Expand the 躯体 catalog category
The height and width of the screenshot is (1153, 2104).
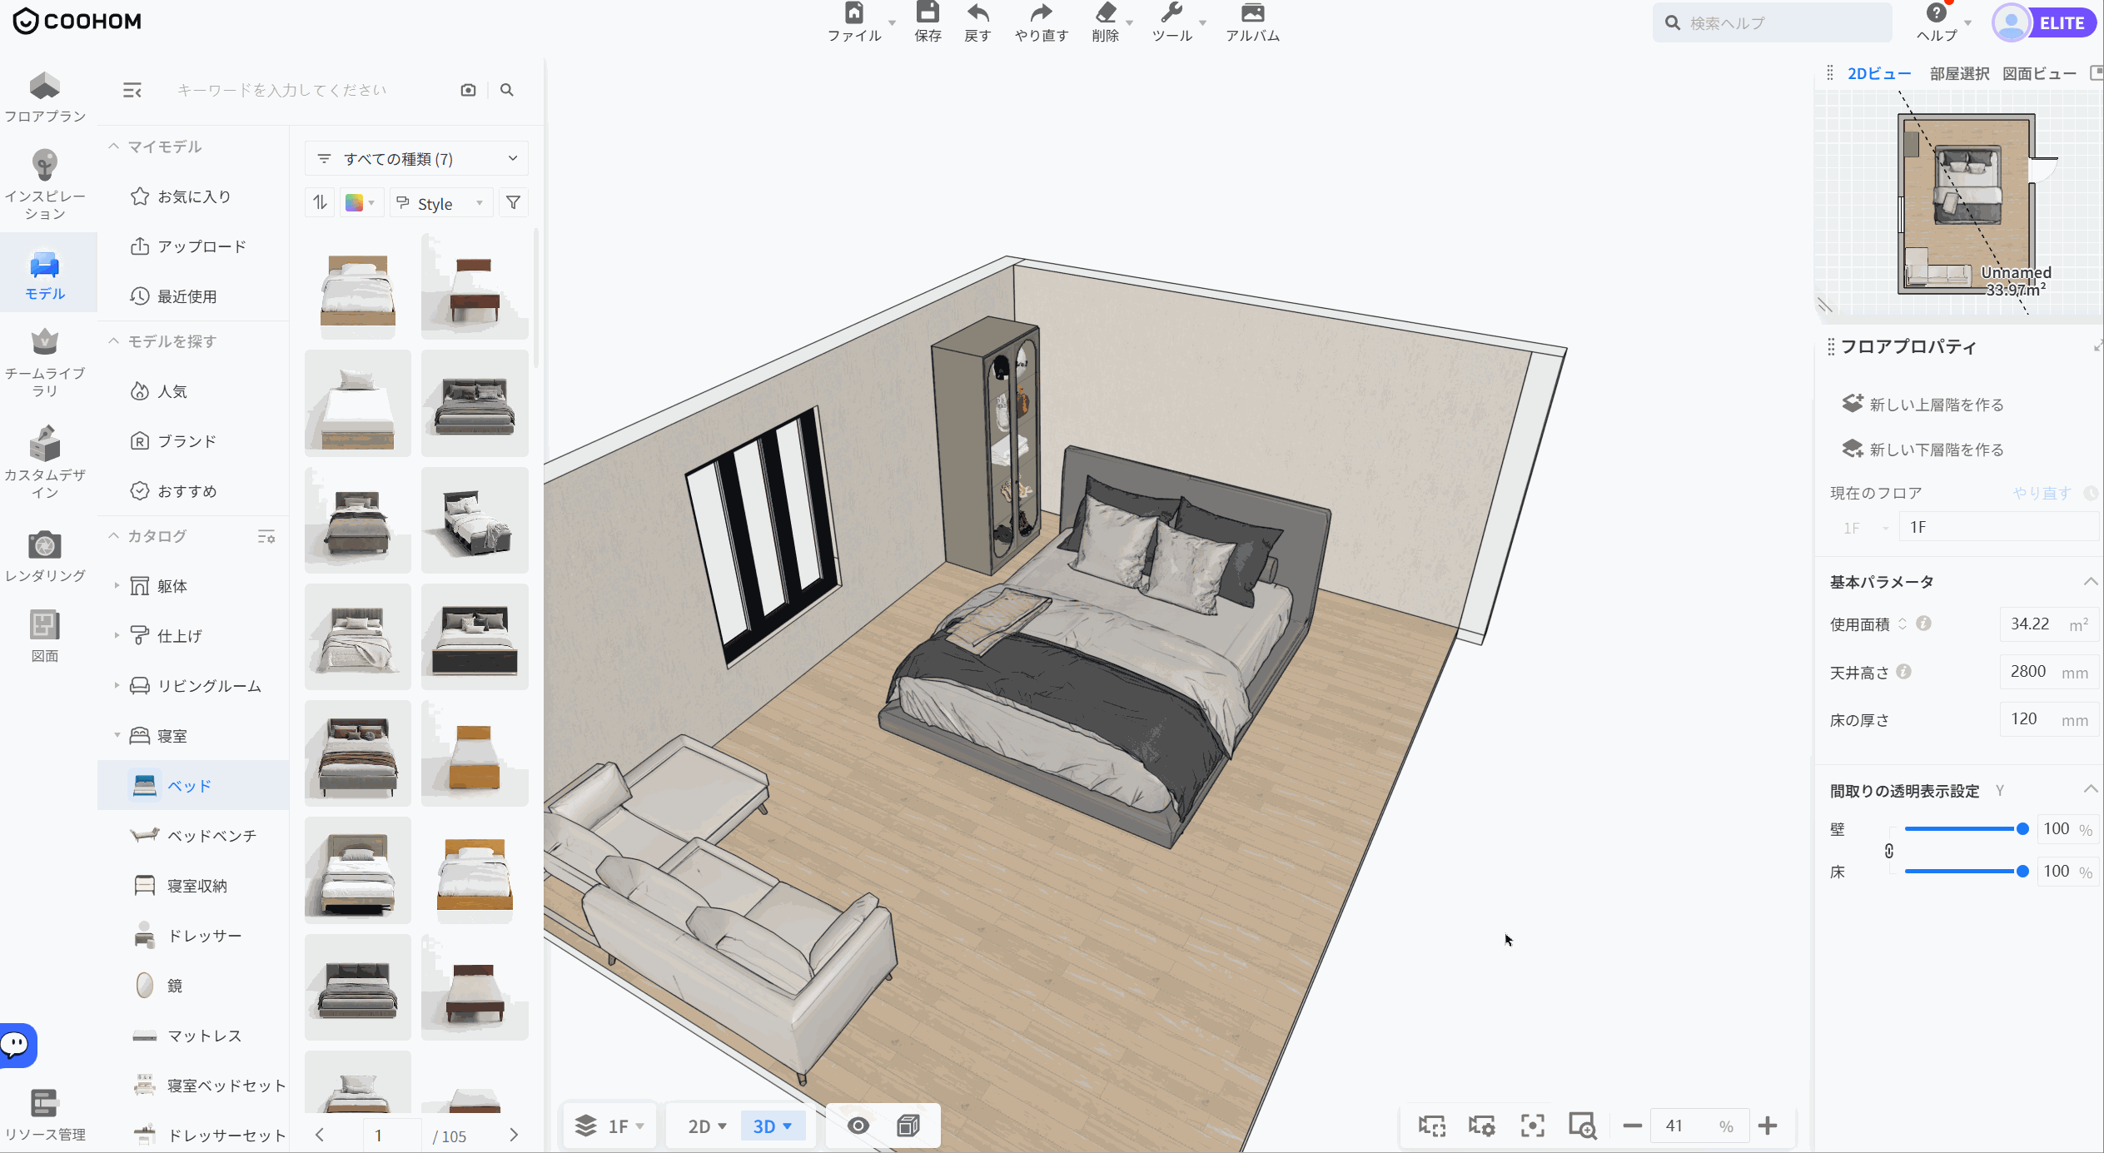point(117,586)
